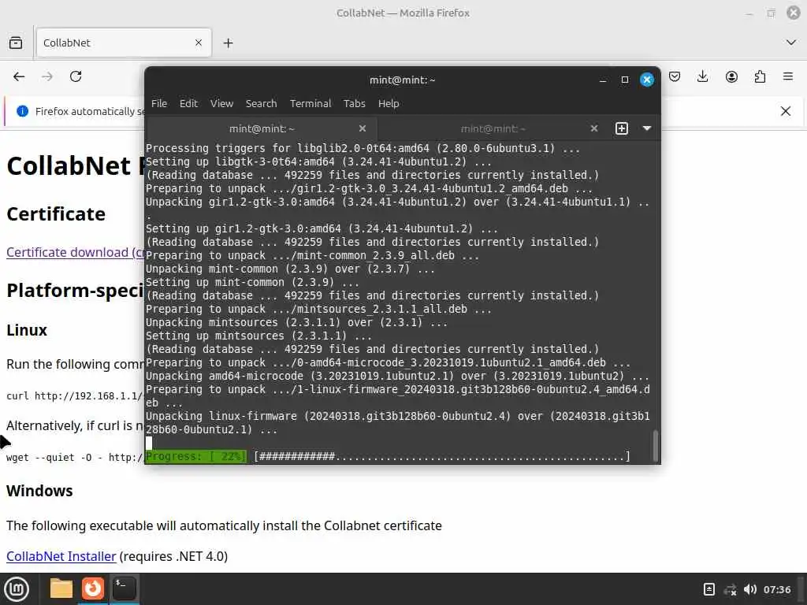
Task: Open the Linux Mint start menu
Action: 17,589
